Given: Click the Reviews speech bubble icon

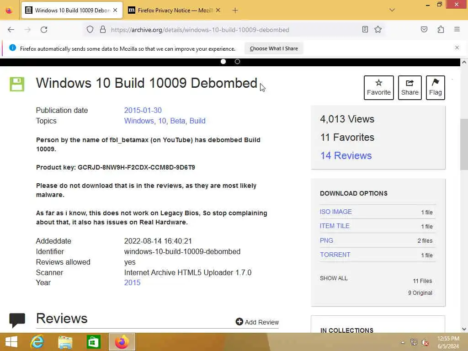Looking at the screenshot, I should (17, 320).
